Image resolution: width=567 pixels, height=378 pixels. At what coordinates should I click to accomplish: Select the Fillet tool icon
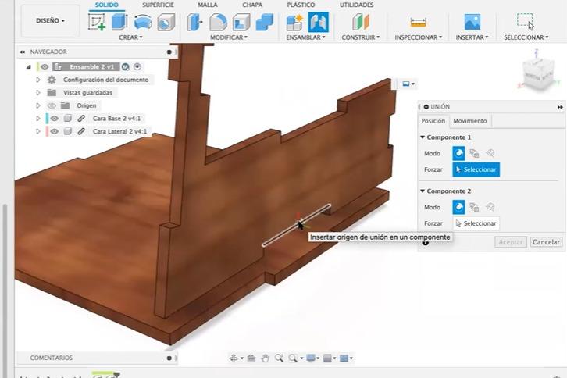(218, 23)
